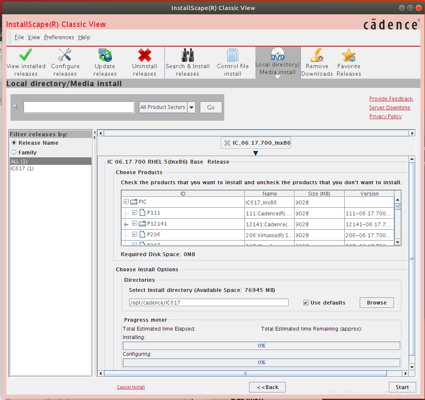Click blue down arrow below release tab
The height and width of the screenshot is (400, 425).
pyautogui.click(x=255, y=153)
